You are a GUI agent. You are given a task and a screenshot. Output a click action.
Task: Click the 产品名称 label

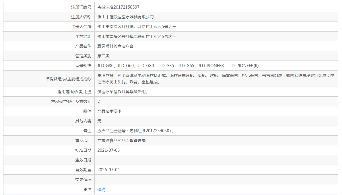[83, 46]
